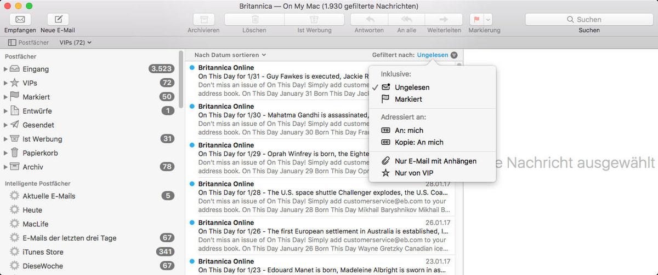Click the sidebar vertical scrollbar
This screenshot has height=275, width=658.
181,79
